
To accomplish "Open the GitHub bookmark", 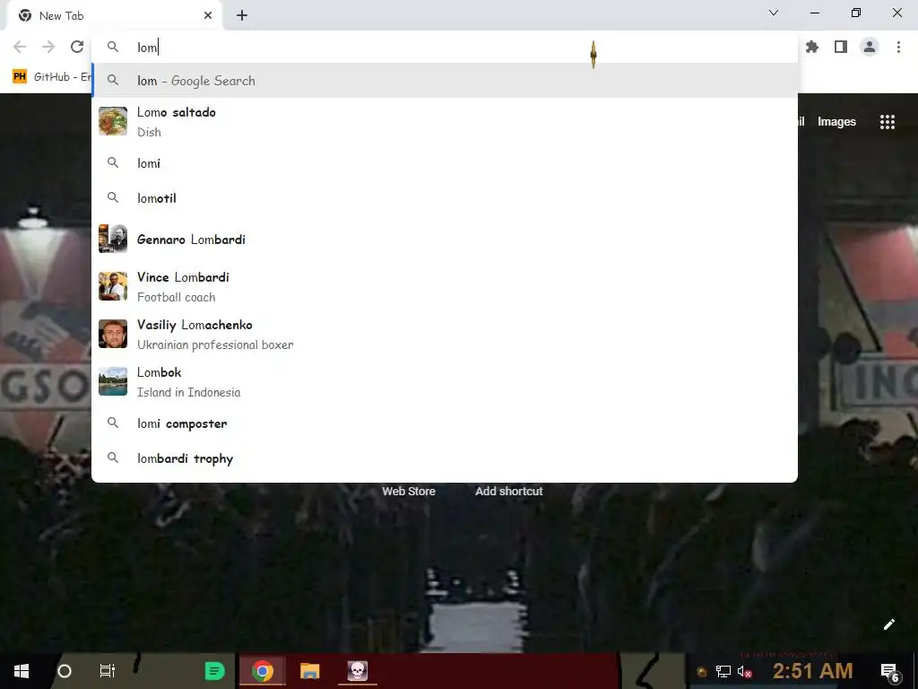I will [51, 77].
